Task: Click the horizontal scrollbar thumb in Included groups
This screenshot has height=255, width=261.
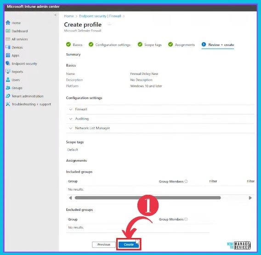Action: coord(148,198)
